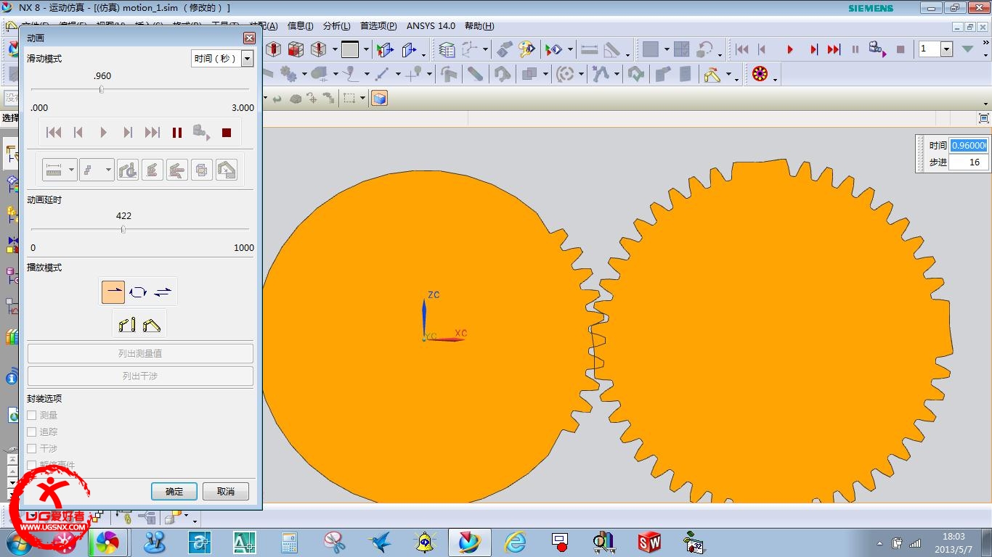The height and width of the screenshot is (557, 992).
Task: Click step forward in main toolbar
Action: point(814,50)
